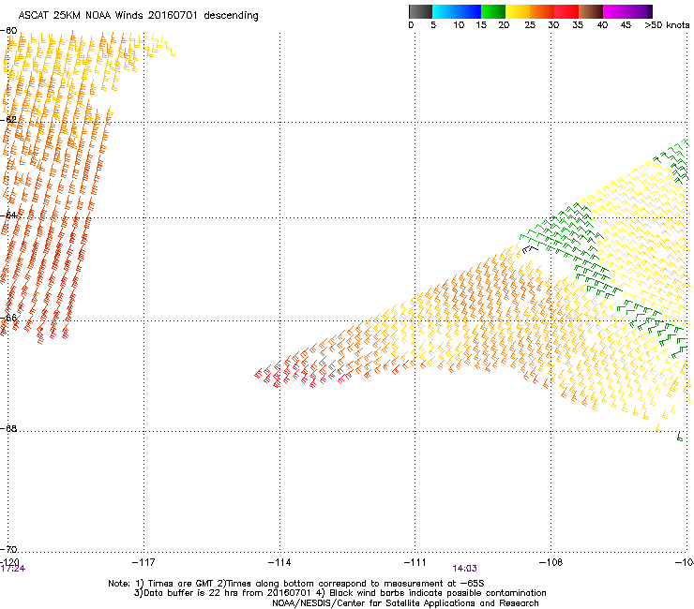694x609 pixels.
Task: Click the red 30-35 knots legend segment
Action: click(x=566, y=11)
